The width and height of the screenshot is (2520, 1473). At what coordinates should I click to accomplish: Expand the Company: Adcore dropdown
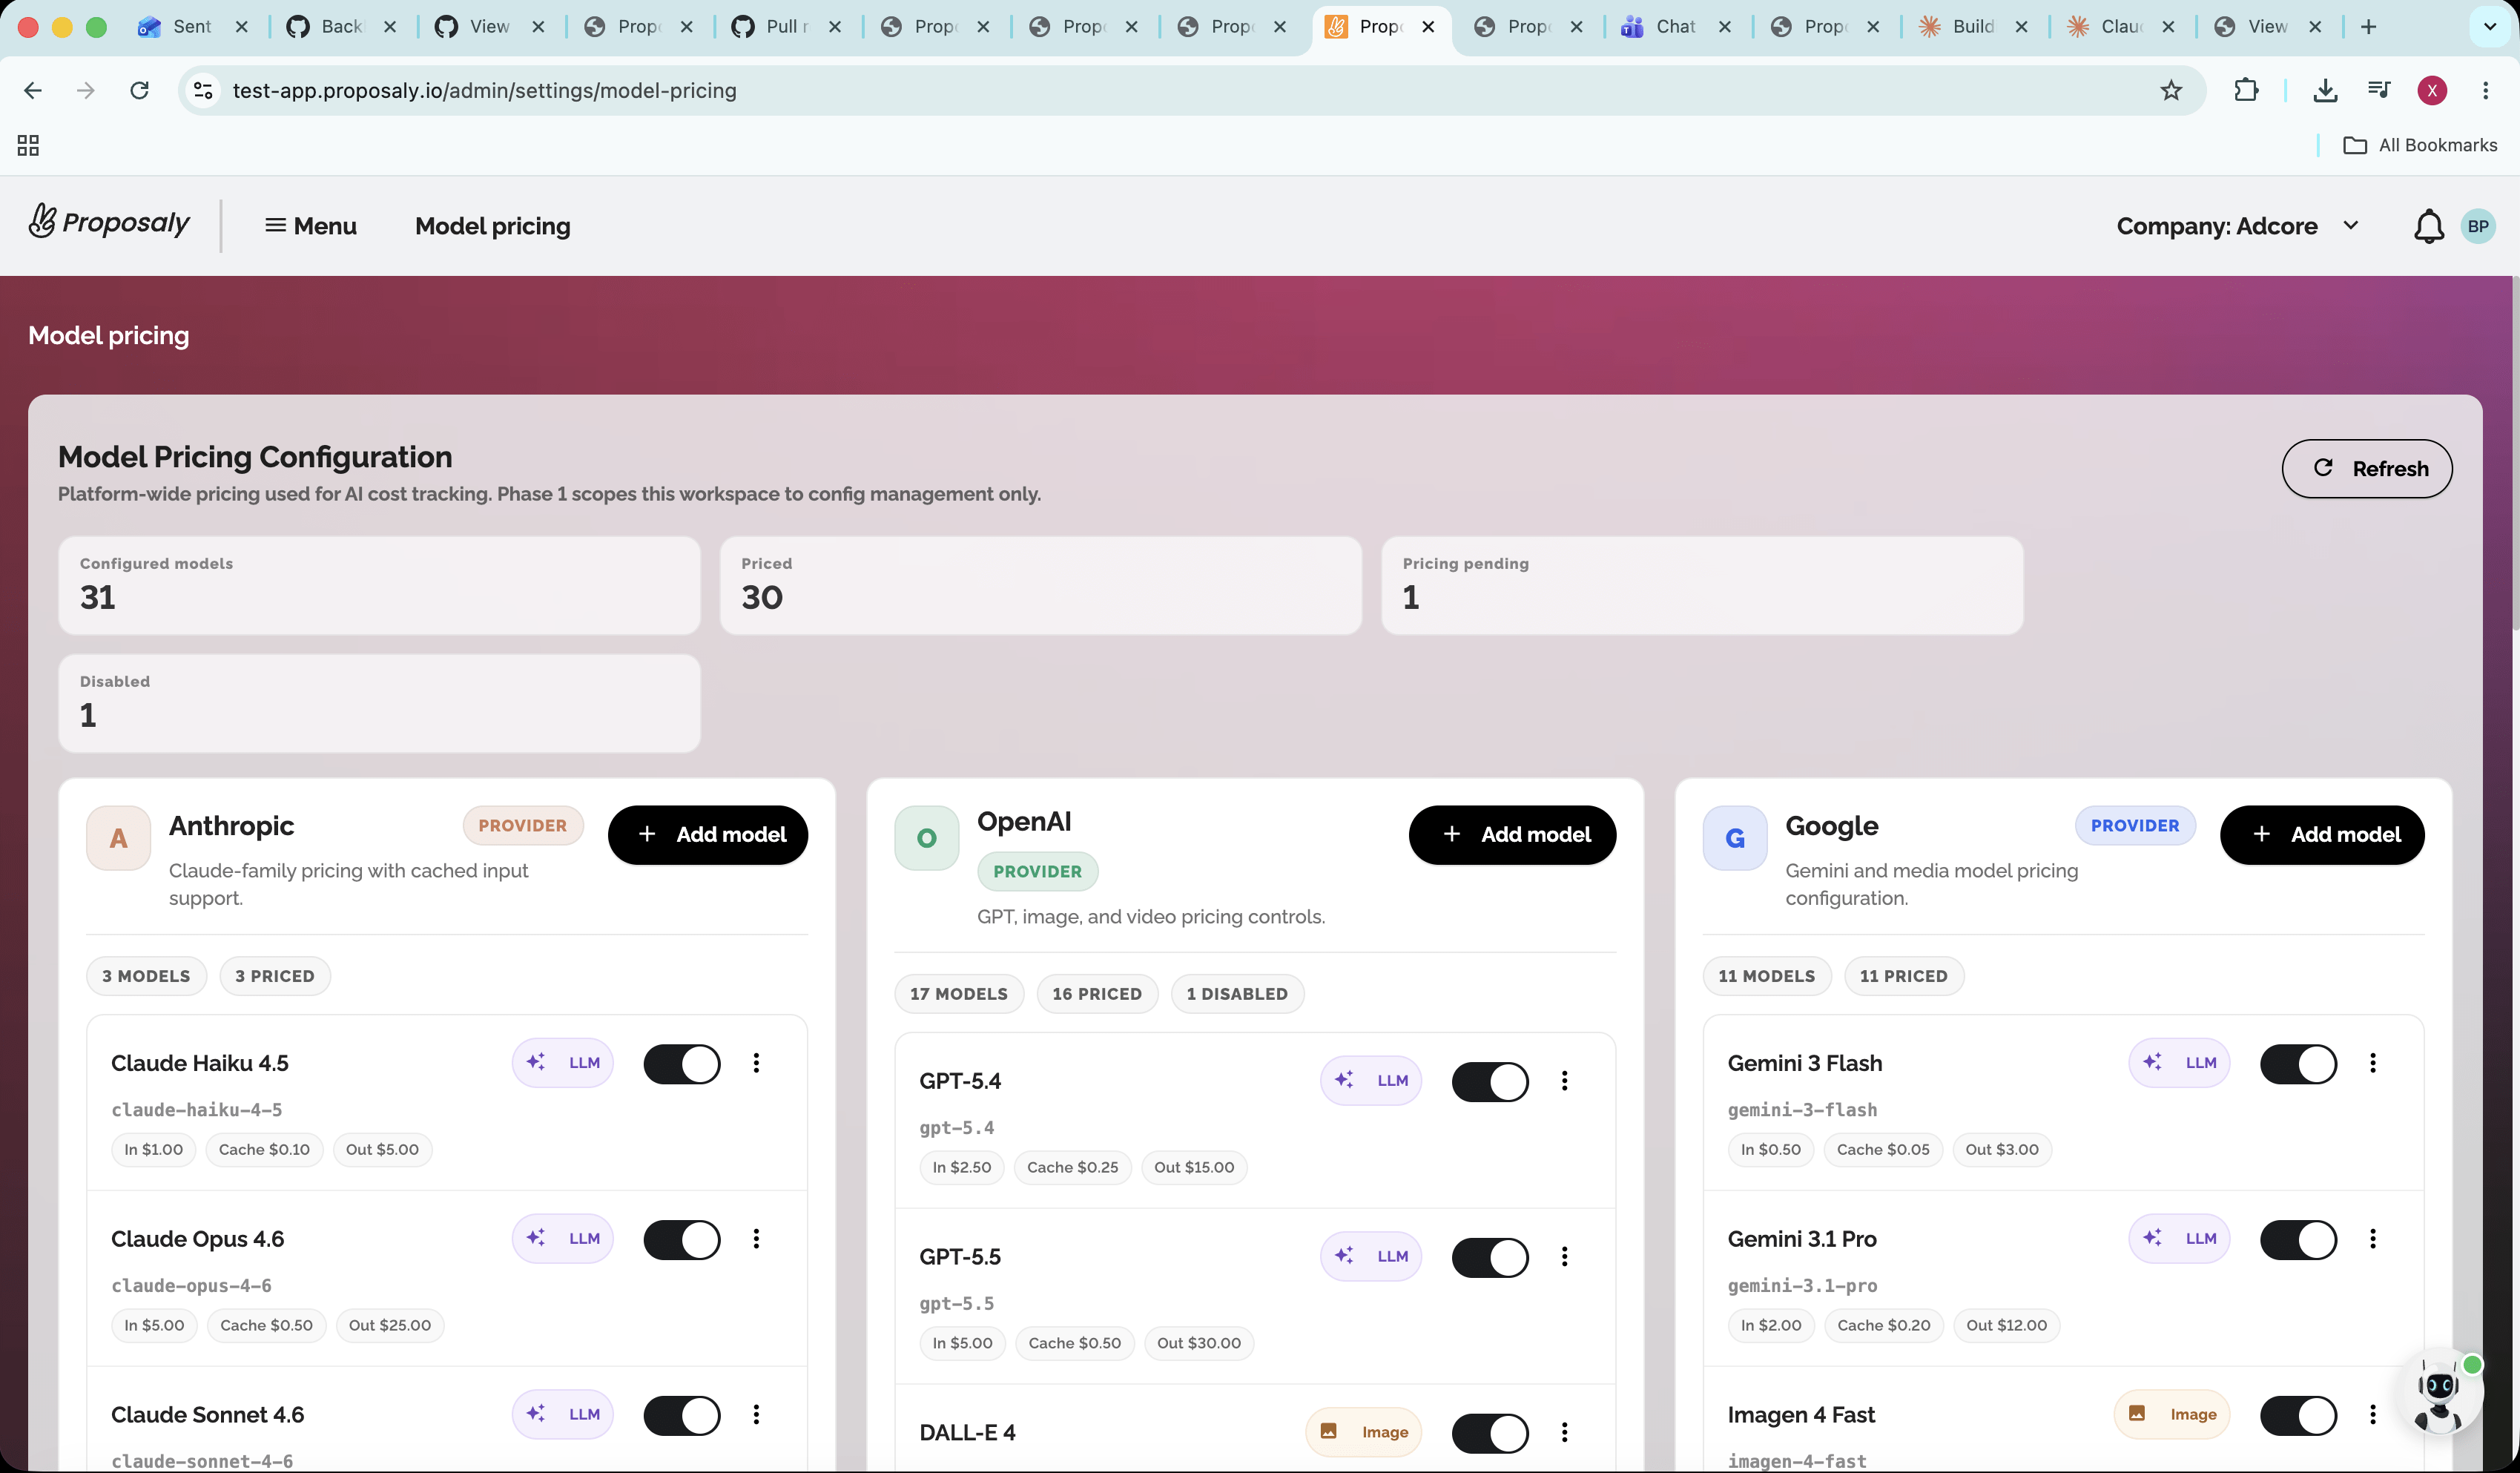(2238, 226)
